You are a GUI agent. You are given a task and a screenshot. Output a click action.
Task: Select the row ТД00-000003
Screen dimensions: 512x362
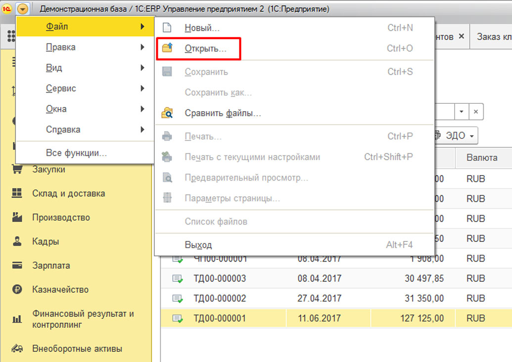(x=220, y=279)
